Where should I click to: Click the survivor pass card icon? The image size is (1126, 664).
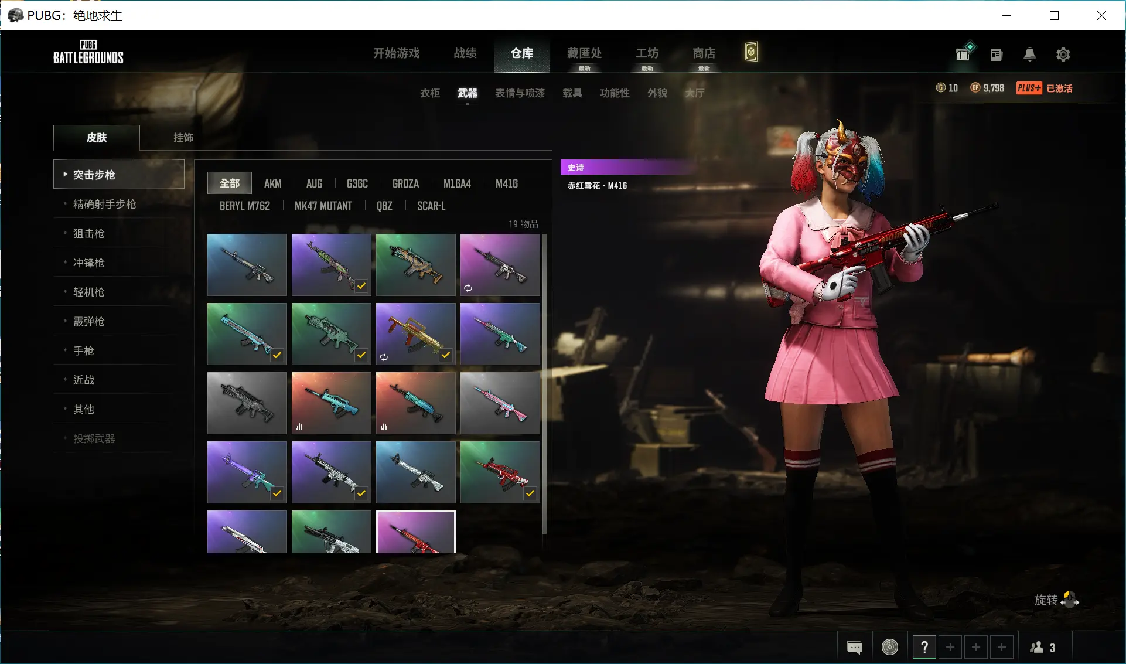click(751, 52)
